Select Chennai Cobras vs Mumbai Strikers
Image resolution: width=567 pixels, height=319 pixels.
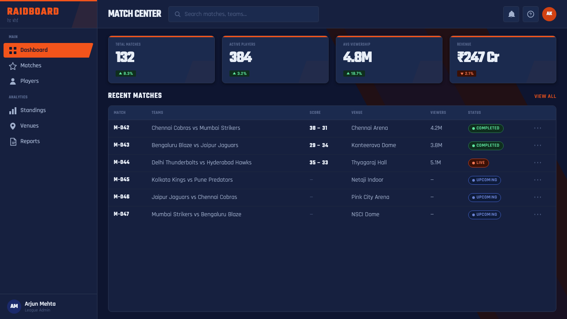(196, 128)
